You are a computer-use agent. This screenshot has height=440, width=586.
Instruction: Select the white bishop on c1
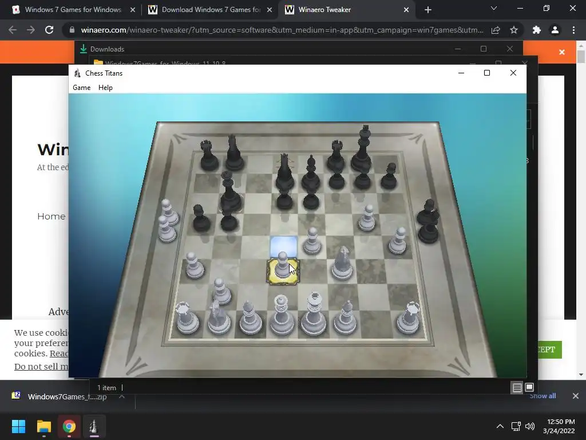click(251, 317)
